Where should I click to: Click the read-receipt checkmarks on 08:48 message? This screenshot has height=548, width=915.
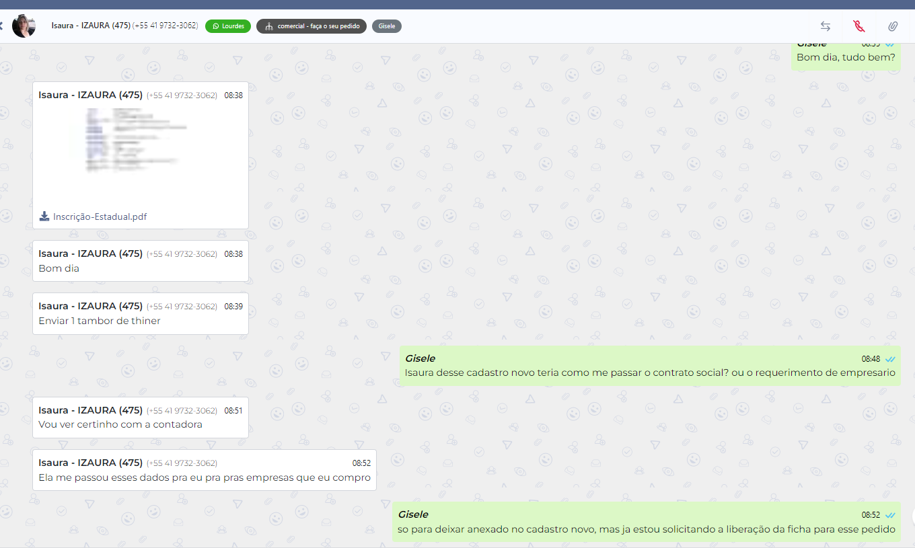890,359
